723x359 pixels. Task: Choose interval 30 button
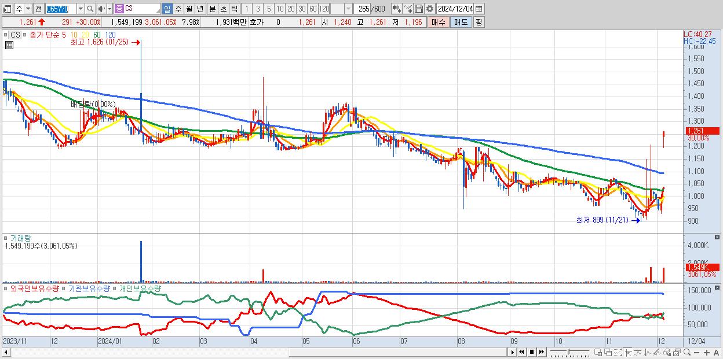coord(302,9)
